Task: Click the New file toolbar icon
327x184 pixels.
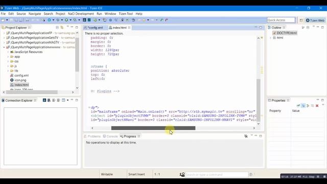Action: (x=3, y=20)
